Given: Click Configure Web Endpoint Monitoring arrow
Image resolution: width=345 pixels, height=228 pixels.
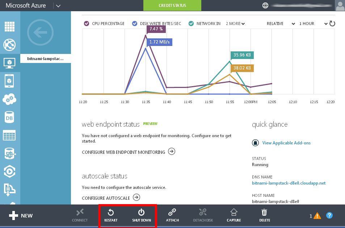Looking at the screenshot, I should tap(172, 151).
